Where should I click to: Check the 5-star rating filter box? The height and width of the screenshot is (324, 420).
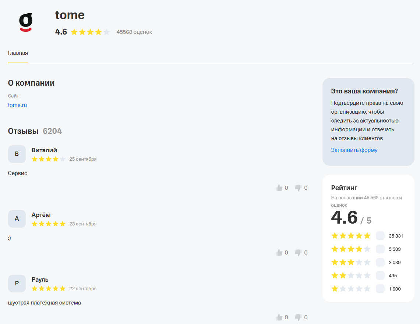point(380,236)
